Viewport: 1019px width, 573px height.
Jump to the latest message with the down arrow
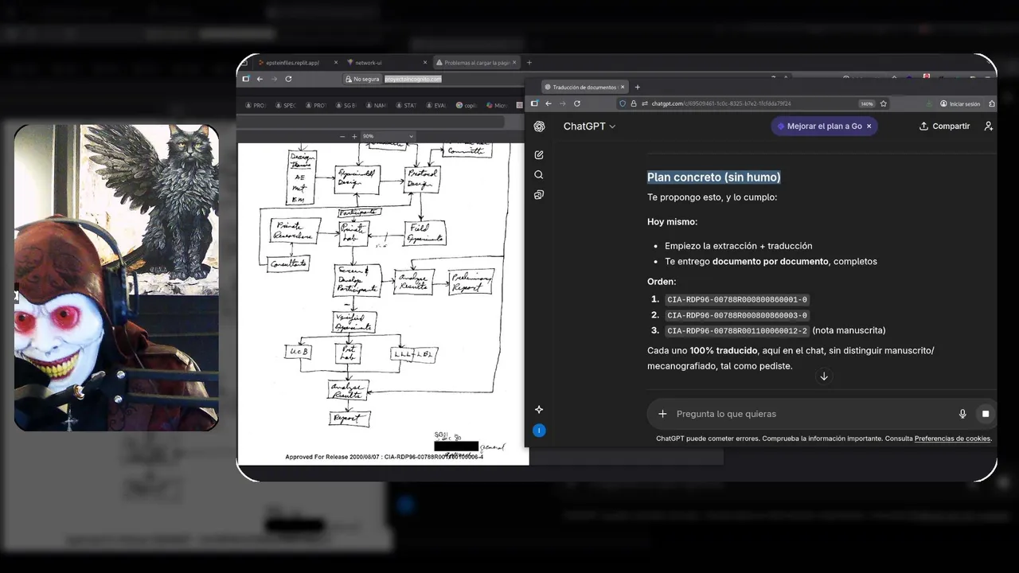[824, 376]
